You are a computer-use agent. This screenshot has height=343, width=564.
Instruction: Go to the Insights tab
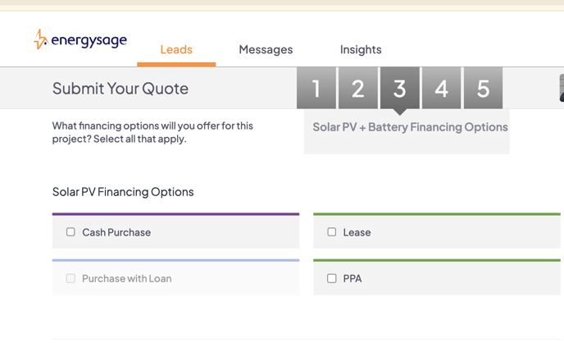(361, 49)
